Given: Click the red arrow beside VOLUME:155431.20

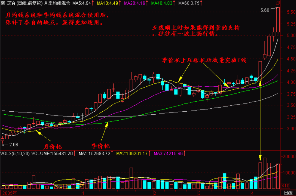Looking at the screenshot, I should click(x=75, y=154).
